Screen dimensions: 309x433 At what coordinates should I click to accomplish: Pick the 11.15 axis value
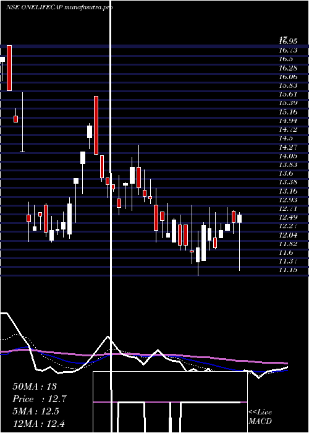pos(288,270)
